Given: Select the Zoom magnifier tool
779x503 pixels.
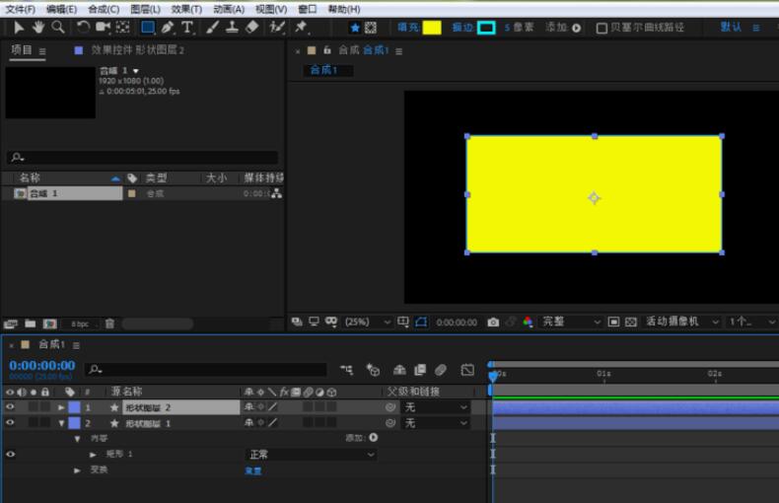Looking at the screenshot, I should (58, 28).
